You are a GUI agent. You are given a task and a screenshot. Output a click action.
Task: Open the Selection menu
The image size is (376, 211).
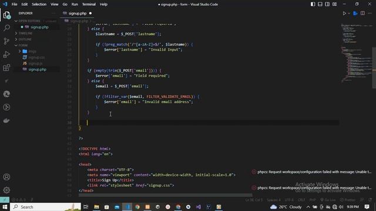pyautogui.click(x=39, y=4)
